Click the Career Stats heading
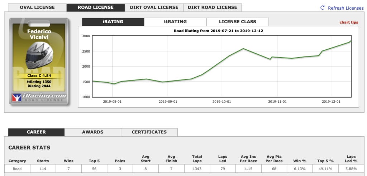367x176 pixels. tap(29, 148)
